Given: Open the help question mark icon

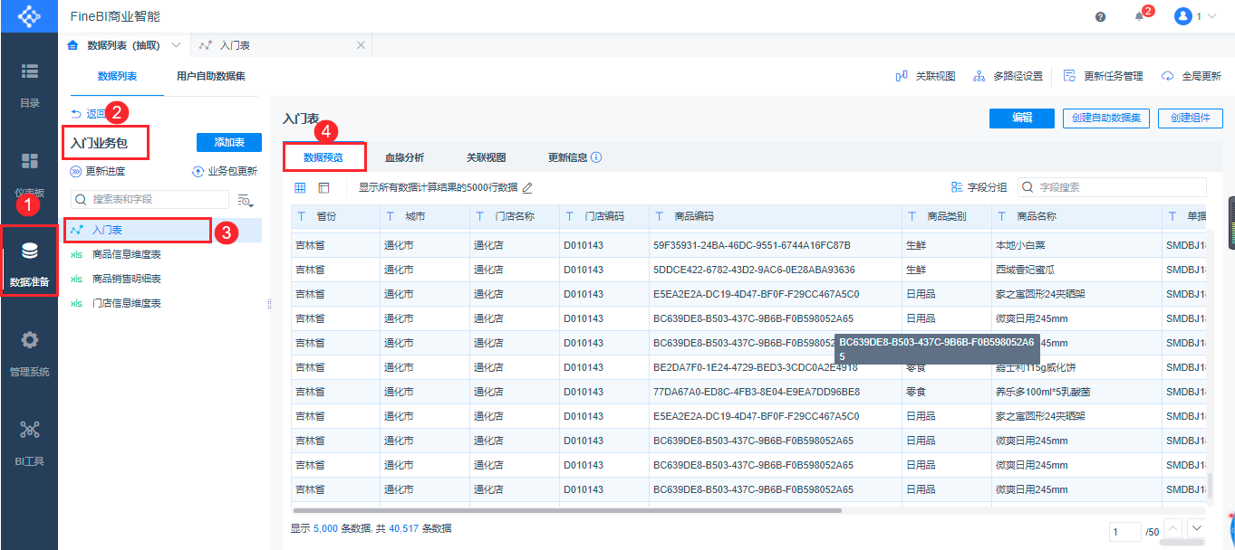Looking at the screenshot, I should [x=1100, y=16].
